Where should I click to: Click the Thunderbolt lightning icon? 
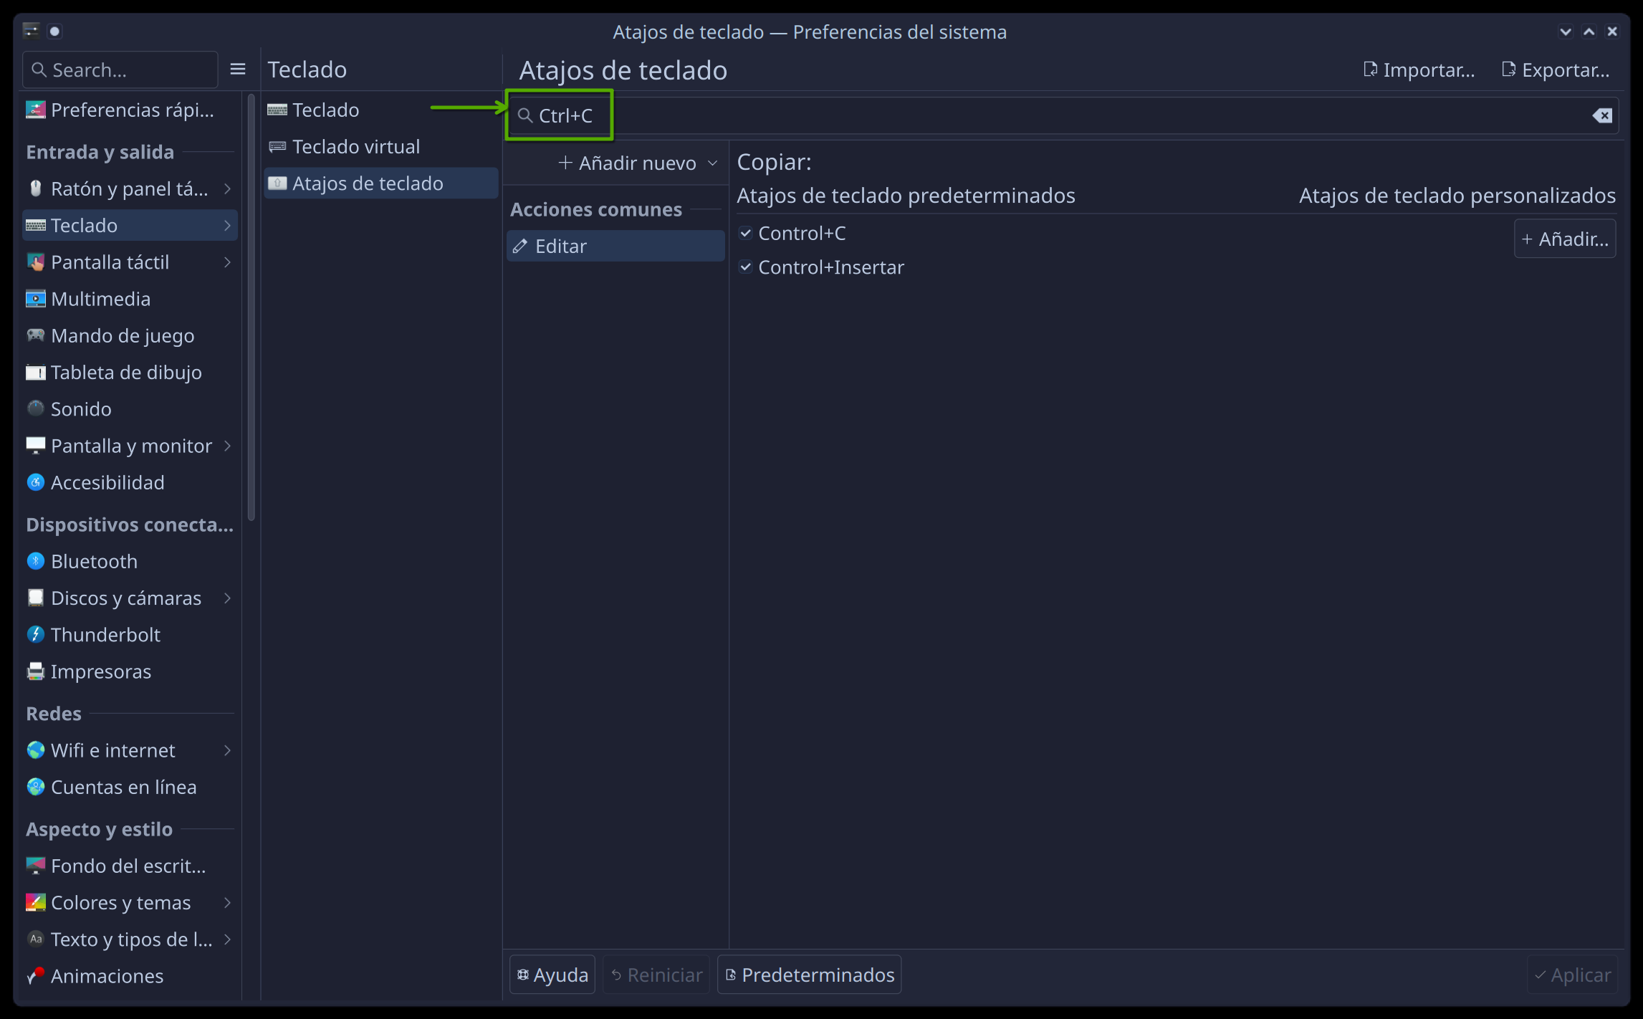click(35, 634)
